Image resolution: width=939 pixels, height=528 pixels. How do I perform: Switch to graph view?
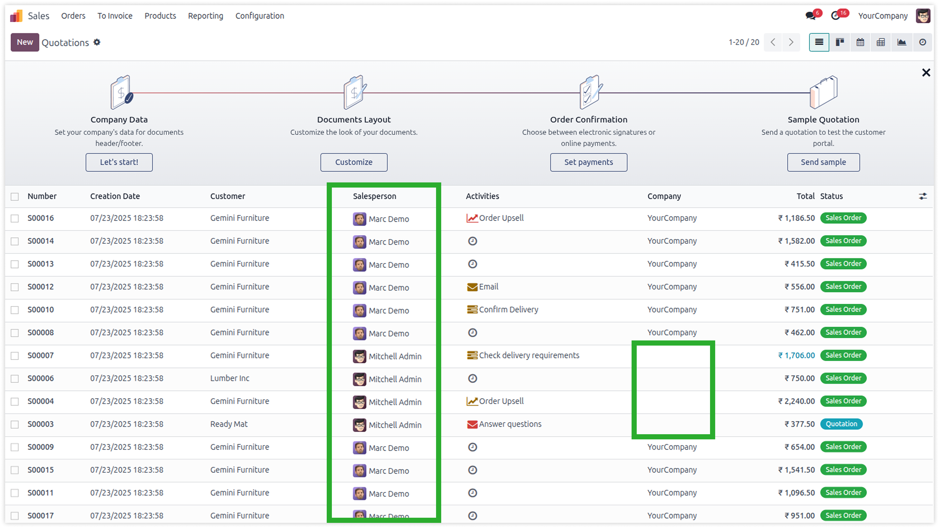[x=902, y=42]
